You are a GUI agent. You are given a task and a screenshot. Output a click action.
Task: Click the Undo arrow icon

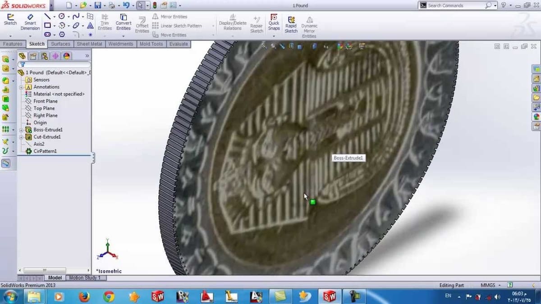tap(126, 5)
